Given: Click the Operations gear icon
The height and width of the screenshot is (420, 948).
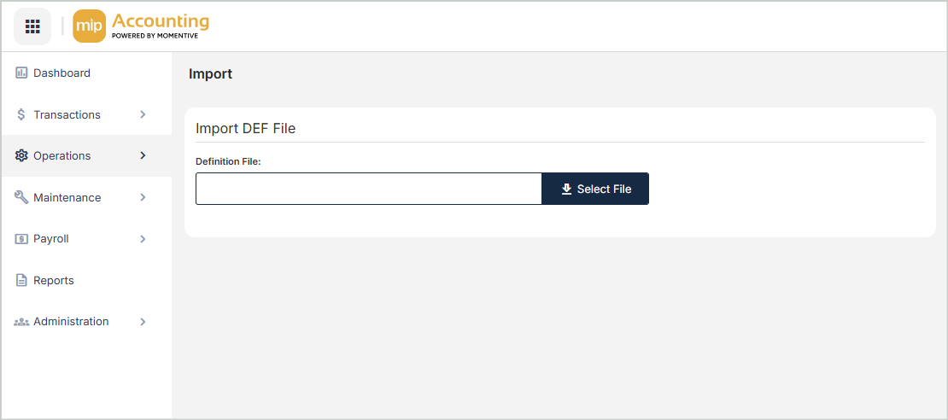Looking at the screenshot, I should point(21,155).
